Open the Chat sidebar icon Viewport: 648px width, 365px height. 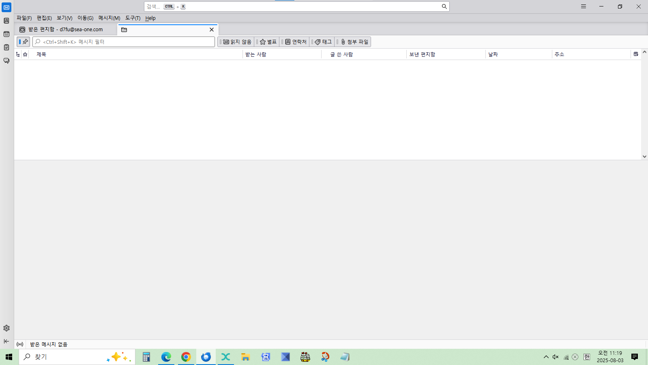point(6,61)
